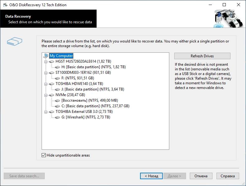
Task: Collapse the HGST HUS726020ALE614 node
Action: point(46,62)
